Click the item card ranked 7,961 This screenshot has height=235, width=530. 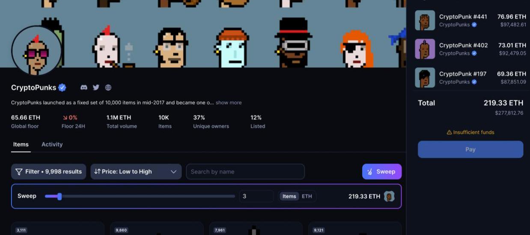(x=256, y=229)
